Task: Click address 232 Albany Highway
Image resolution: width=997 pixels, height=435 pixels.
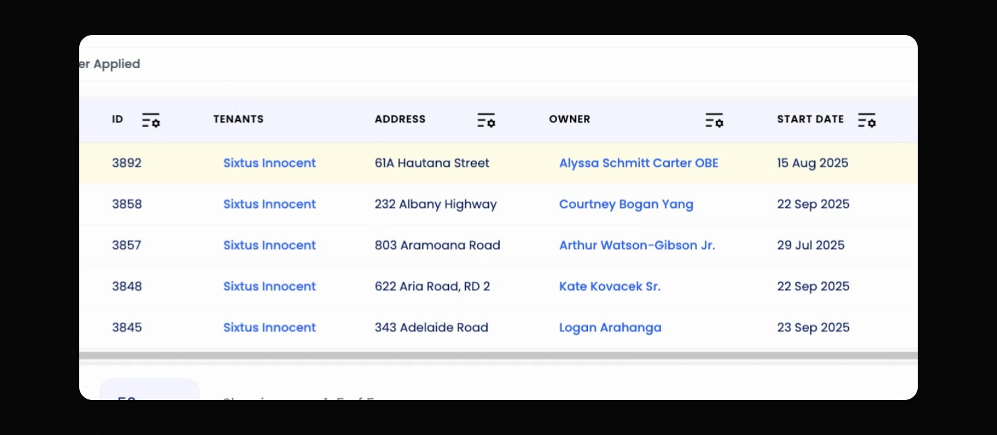Action: (436, 204)
